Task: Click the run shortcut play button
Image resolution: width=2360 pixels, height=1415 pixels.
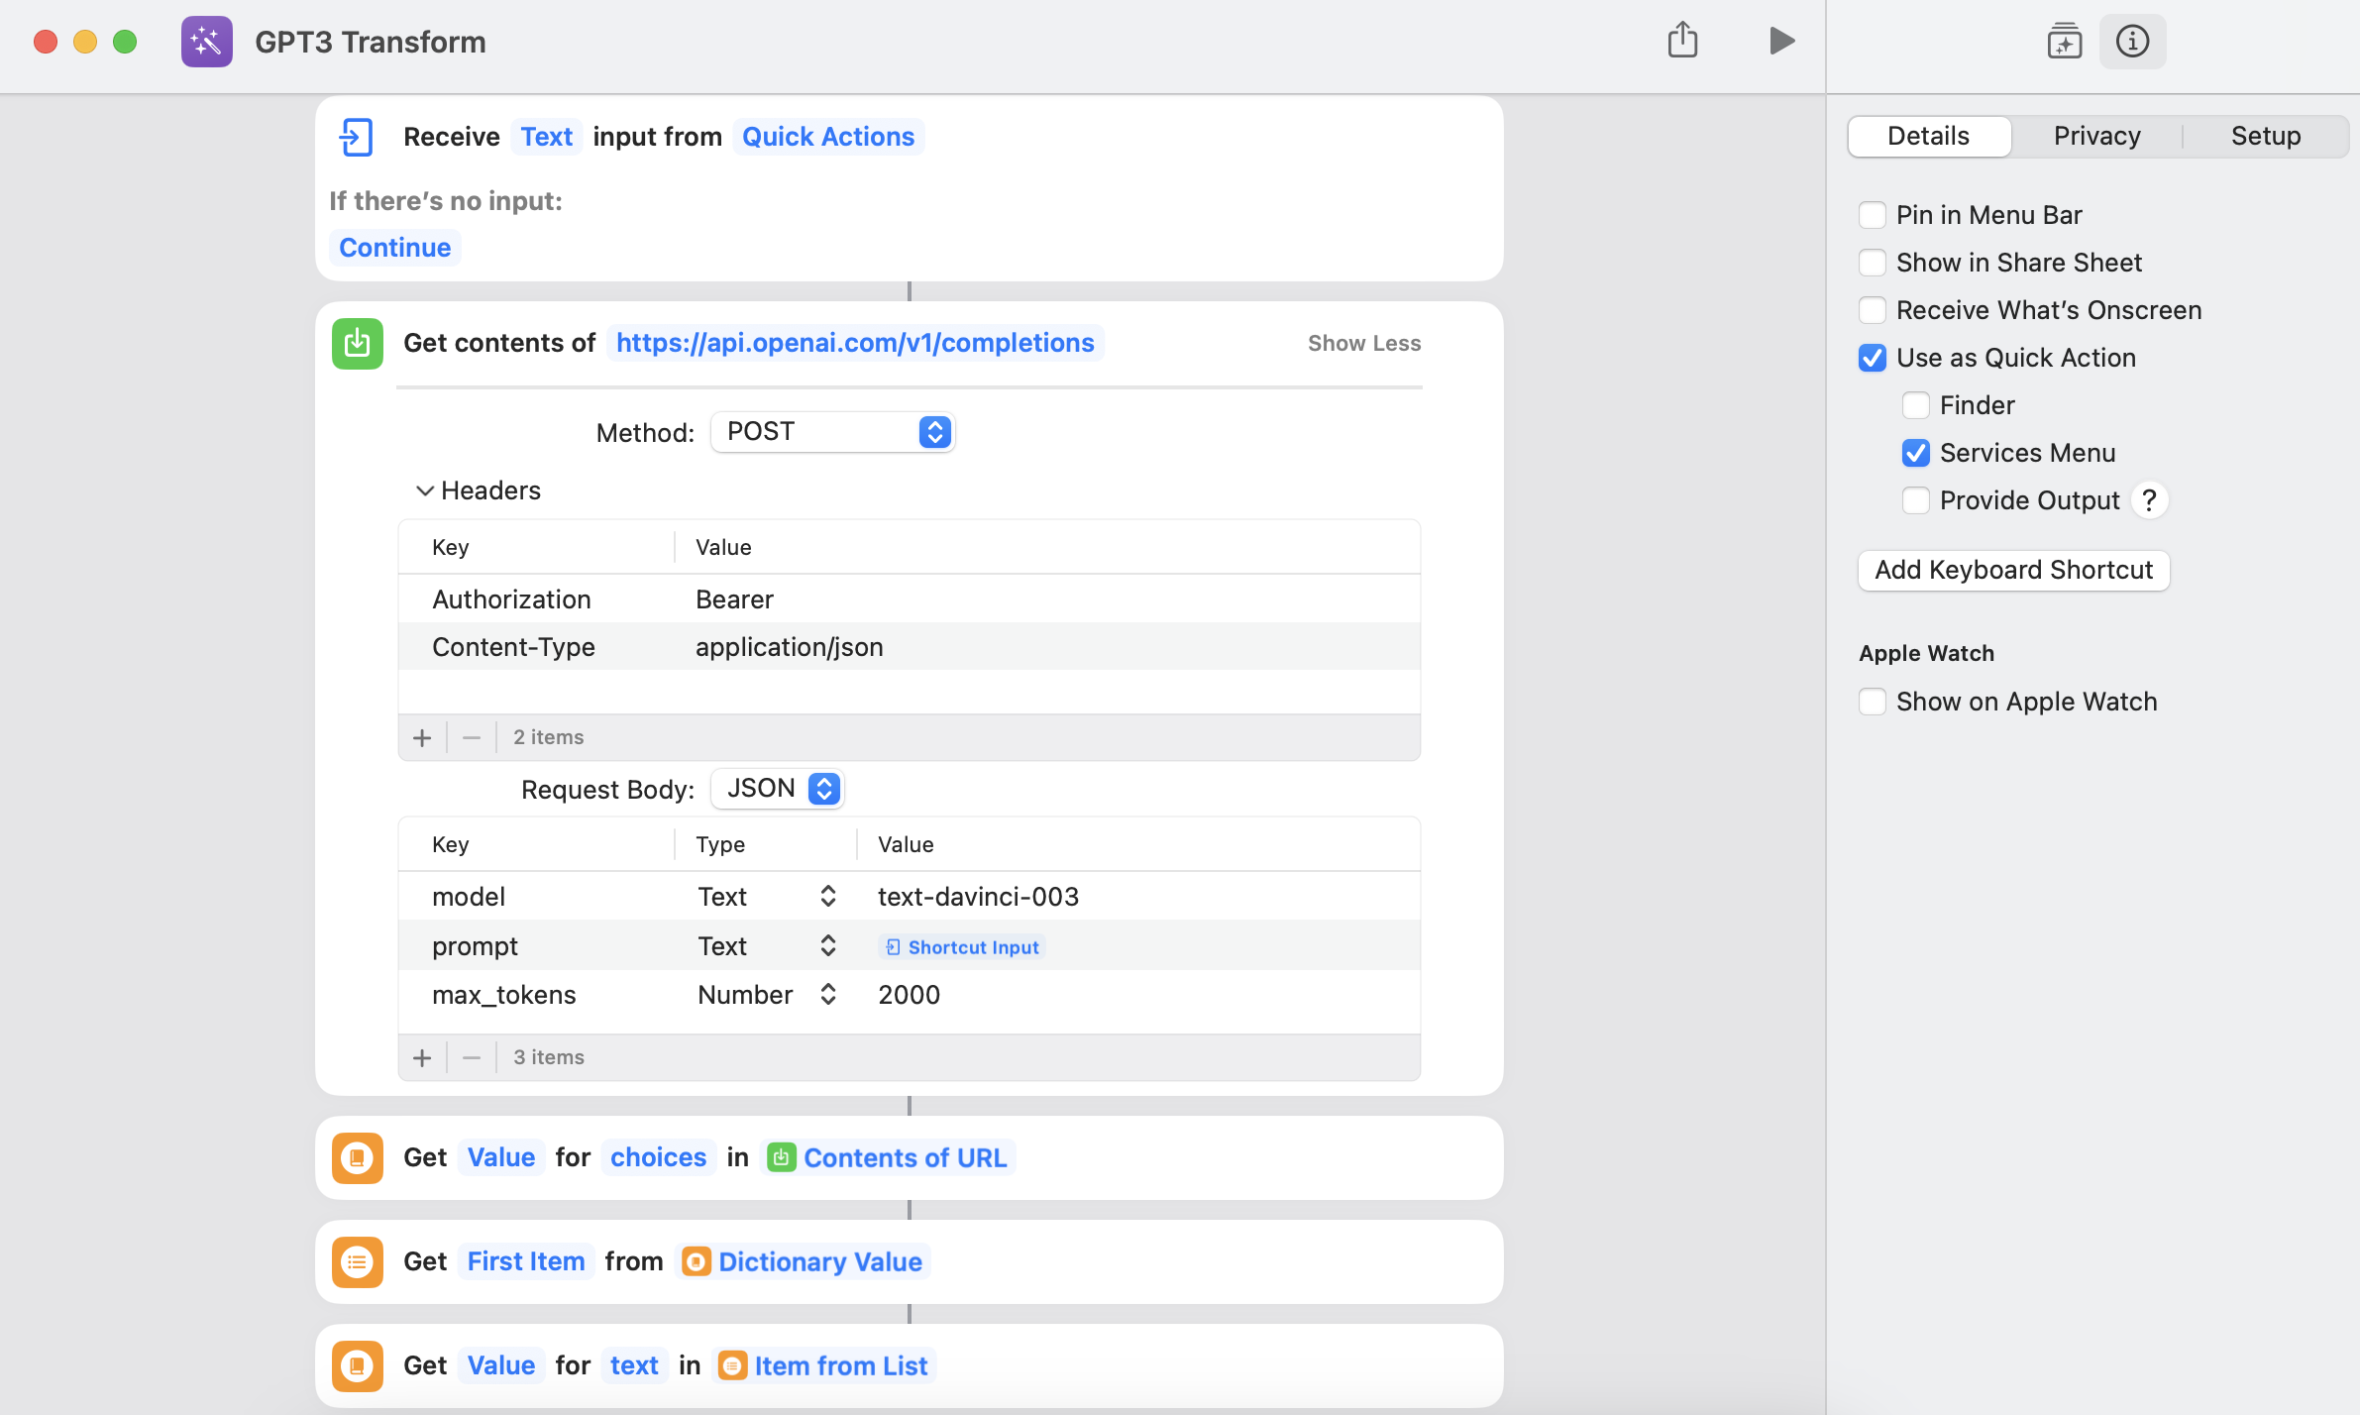Action: (1779, 42)
